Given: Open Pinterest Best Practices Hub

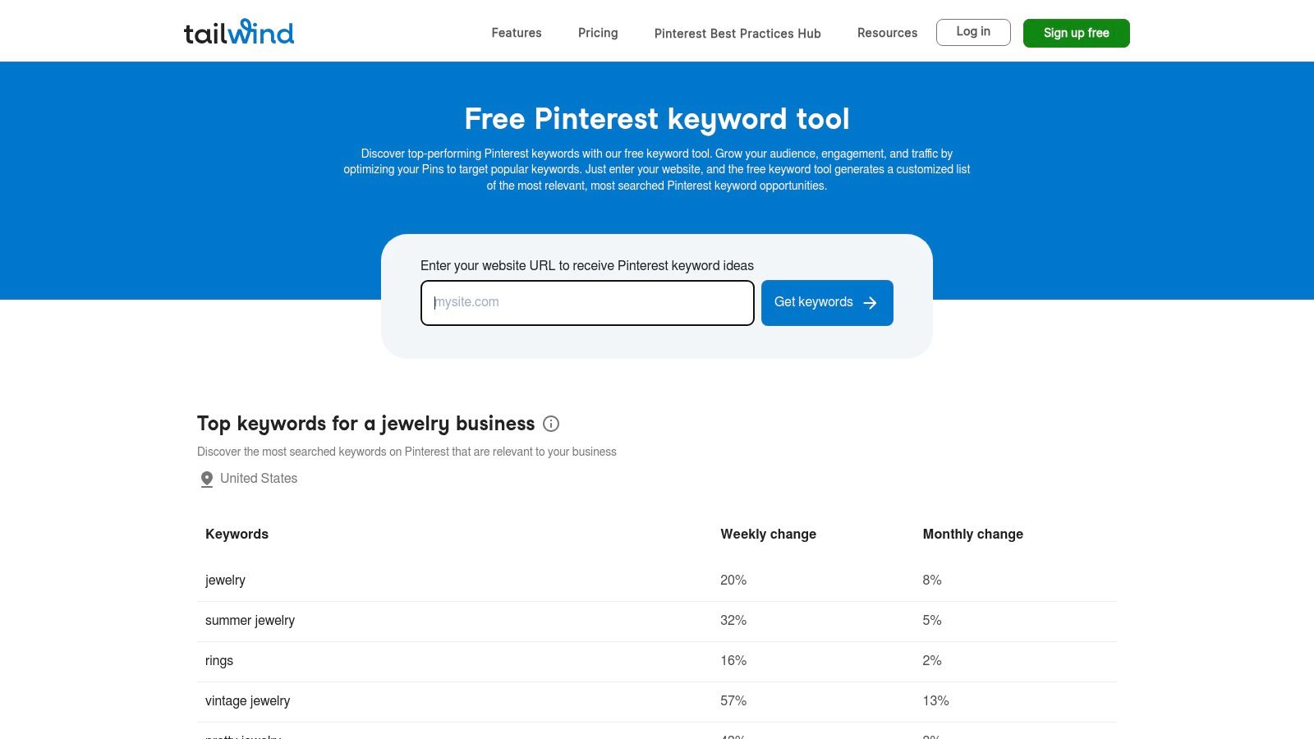Looking at the screenshot, I should tap(737, 34).
